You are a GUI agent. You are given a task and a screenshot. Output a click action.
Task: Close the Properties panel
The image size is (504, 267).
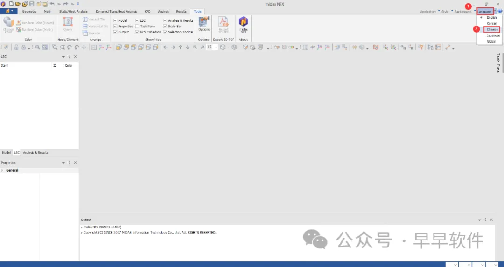tap(75, 163)
